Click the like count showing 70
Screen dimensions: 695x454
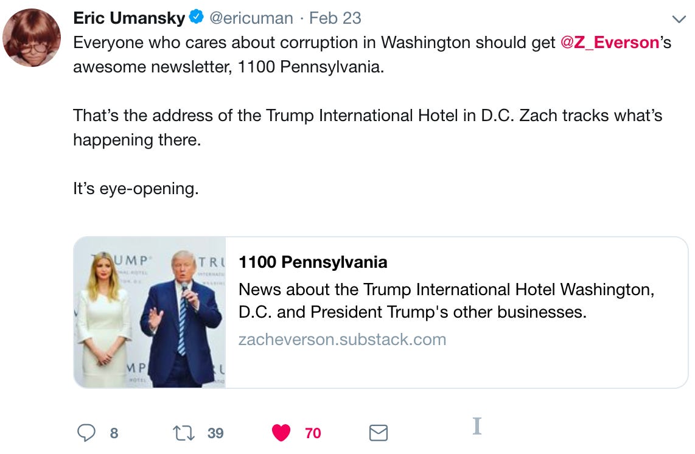[313, 433]
